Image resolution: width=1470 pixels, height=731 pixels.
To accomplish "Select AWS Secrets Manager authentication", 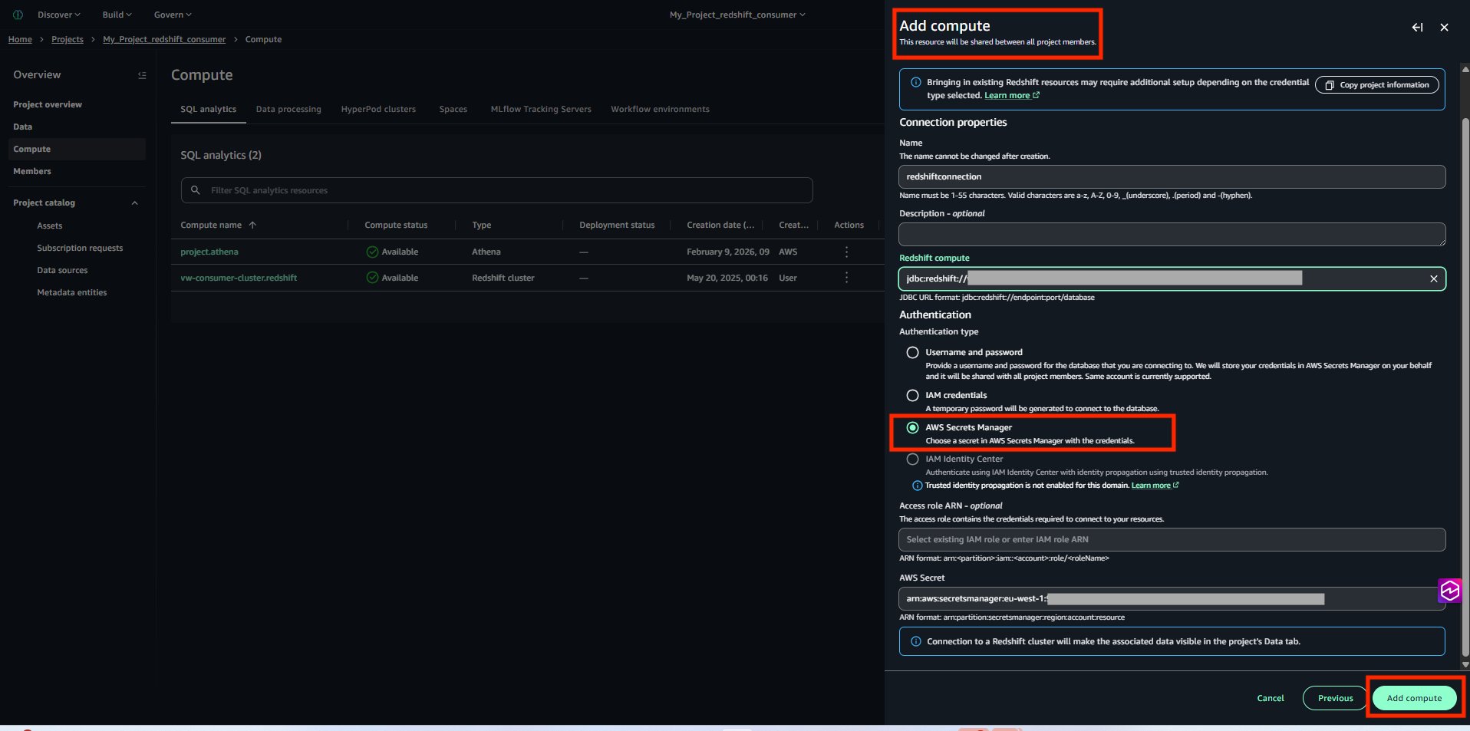I will (x=912, y=428).
